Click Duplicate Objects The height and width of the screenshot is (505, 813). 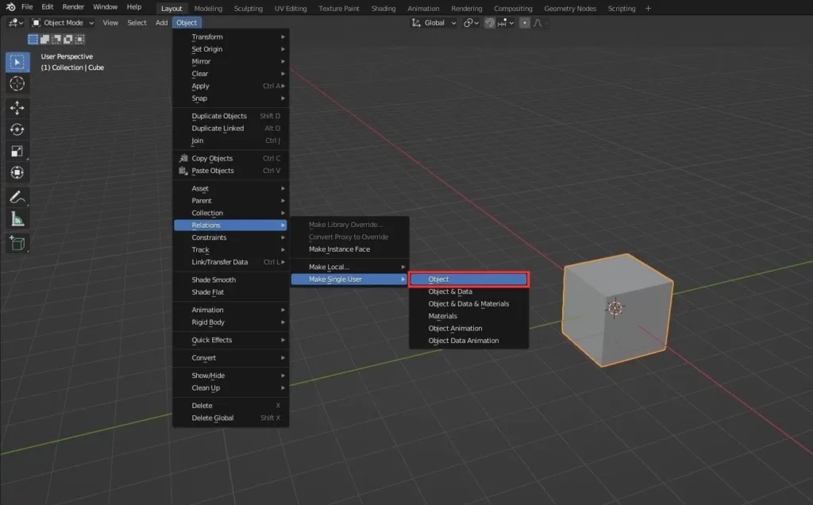click(x=231, y=116)
